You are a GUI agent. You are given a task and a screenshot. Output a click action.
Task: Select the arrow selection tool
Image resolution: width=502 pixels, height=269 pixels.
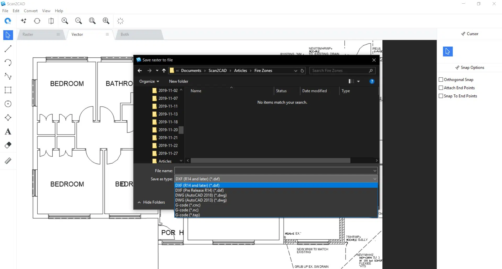(8, 35)
